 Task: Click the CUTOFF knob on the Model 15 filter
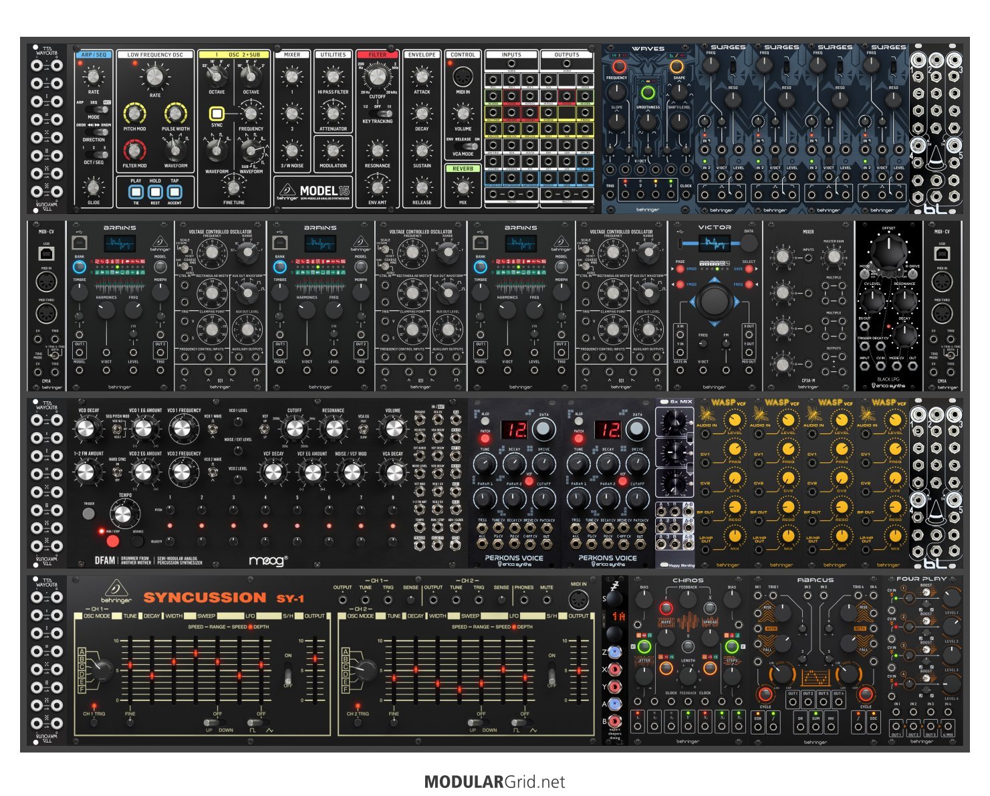pos(378,77)
